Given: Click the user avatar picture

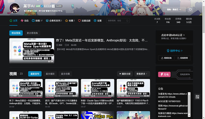Looking at the screenshot, I should pyautogui.click(x=15, y=8).
